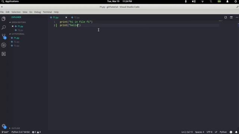239x134 pixels.
Task: Open the Debug menu
Action: (x=37, y=12)
